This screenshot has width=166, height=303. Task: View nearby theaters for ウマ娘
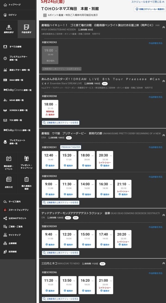pyautogui.click(x=61, y=203)
